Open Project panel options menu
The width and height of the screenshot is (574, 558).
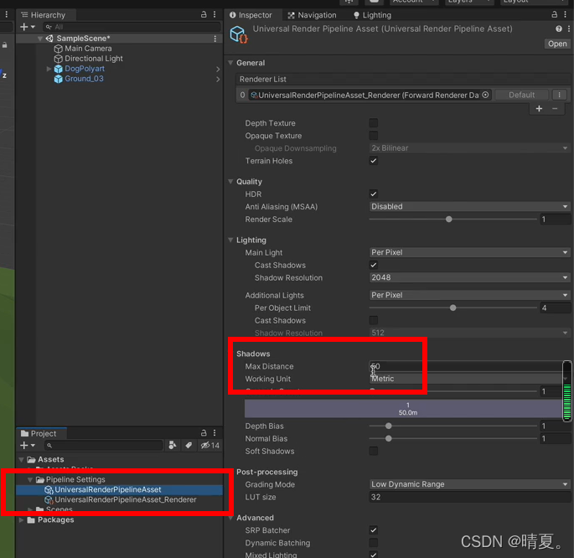215,433
